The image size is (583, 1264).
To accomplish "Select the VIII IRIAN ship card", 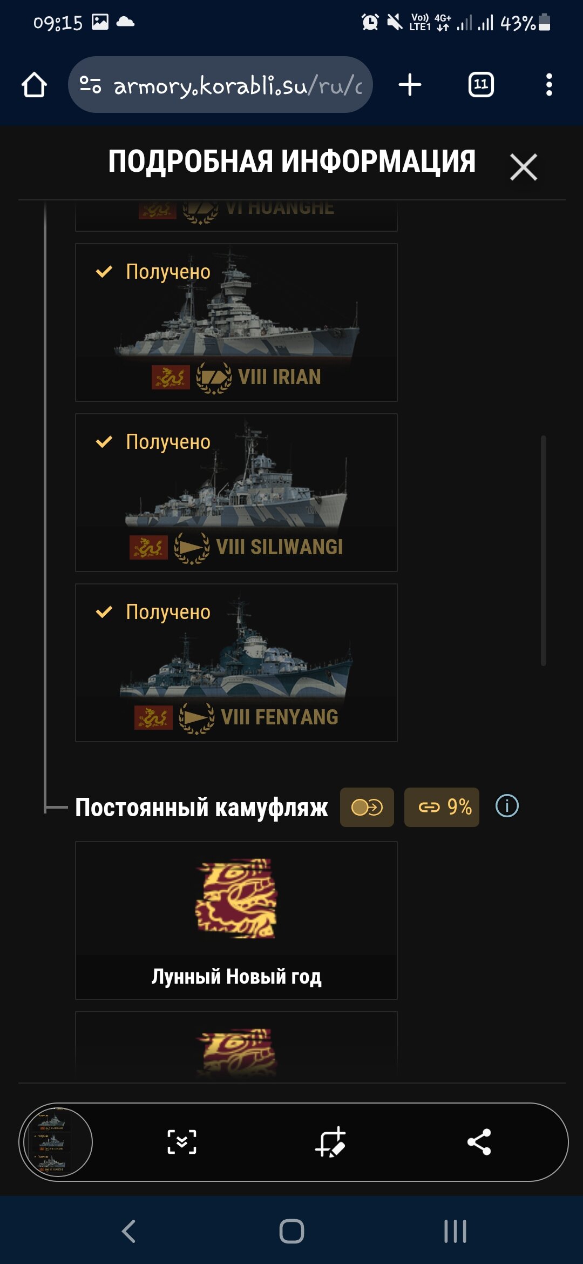I will pyautogui.click(x=236, y=322).
